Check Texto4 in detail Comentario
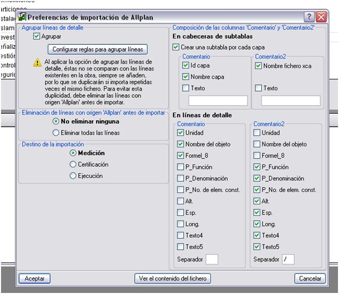 tap(181, 235)
